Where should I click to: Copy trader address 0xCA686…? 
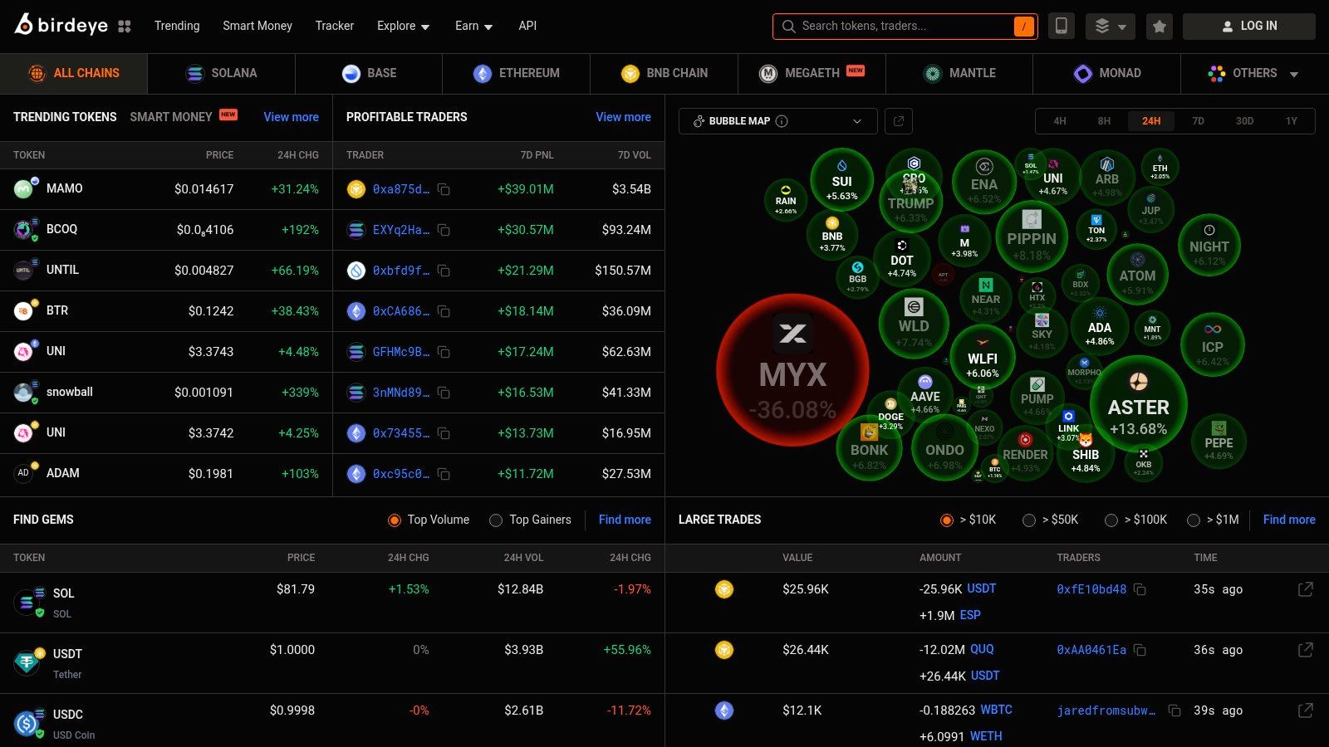(444, 311)
